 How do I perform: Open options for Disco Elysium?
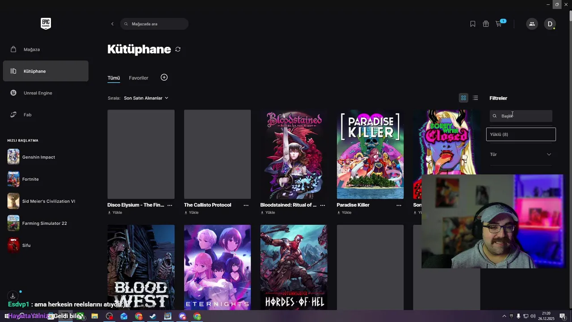(x=170, y=205)
